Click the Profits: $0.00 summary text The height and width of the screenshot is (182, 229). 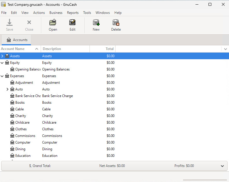184,166
